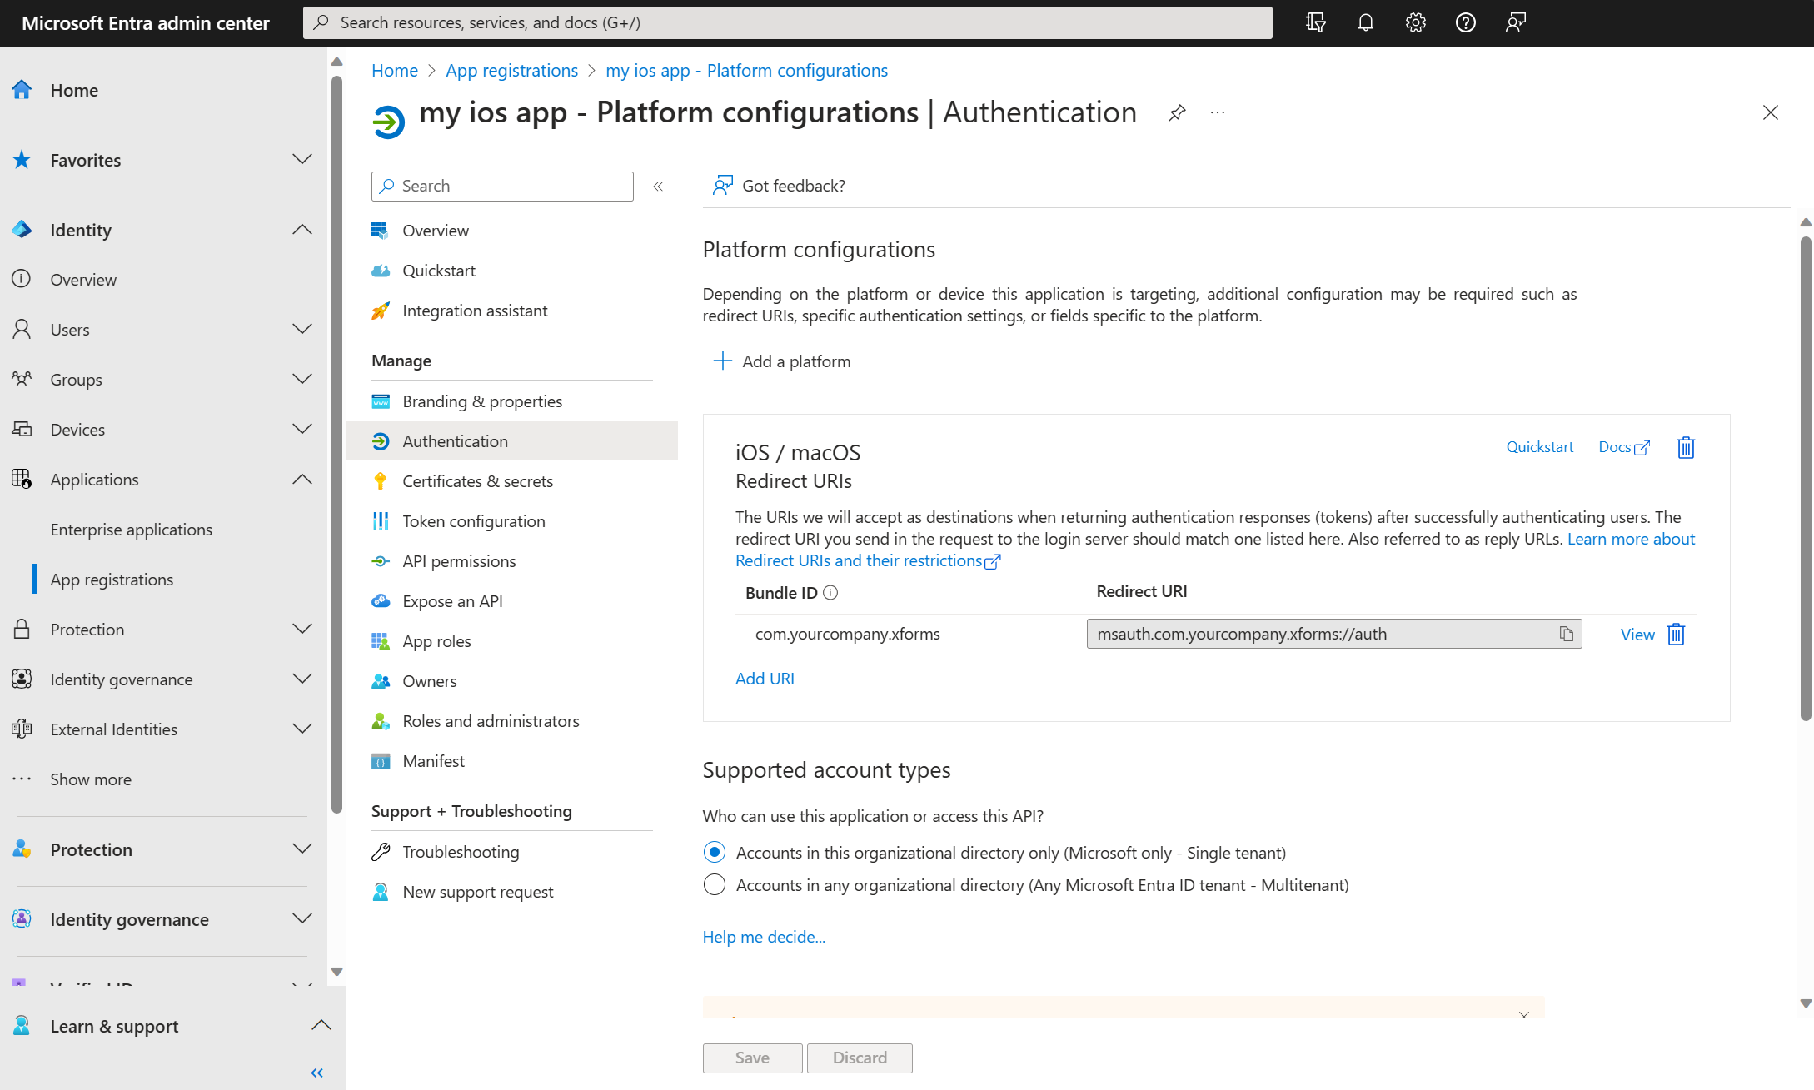
Task: Click the Bundle ID info icon
Action: point(830,593)
